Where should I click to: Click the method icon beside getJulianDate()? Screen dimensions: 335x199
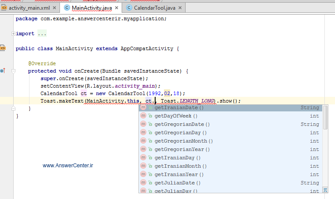143,182
